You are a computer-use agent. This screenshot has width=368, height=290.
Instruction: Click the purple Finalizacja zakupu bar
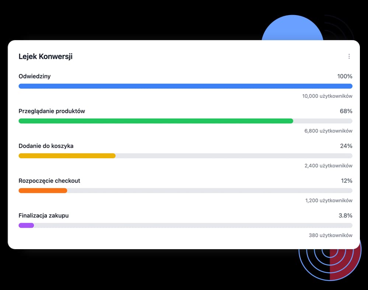pyautogui.click(x=26, y=225)
